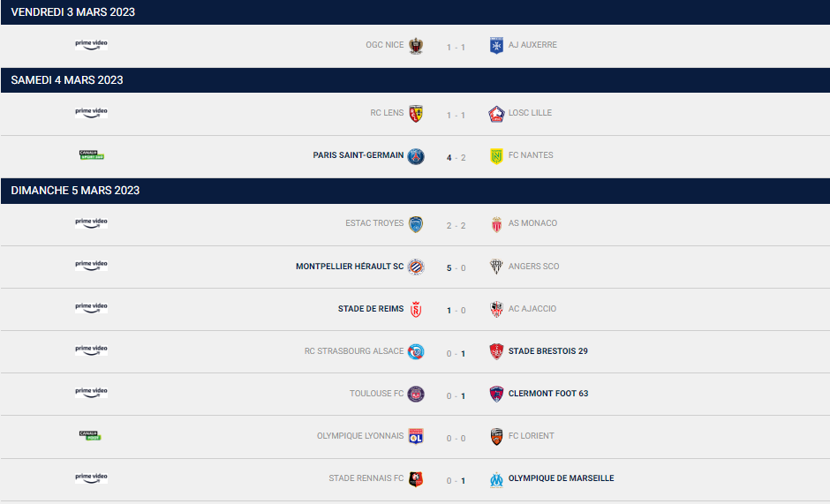Click the Montpellier Hérault SC crest

(x=416, y=267)
